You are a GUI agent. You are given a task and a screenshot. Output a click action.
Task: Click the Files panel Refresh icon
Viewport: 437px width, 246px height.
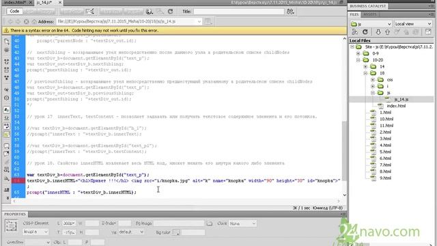tap(365, 32)
